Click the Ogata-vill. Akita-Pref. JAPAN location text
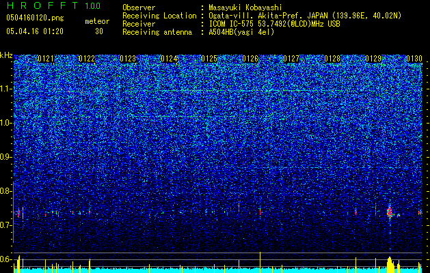The image size is (430, 273). (x=305, y=16)
